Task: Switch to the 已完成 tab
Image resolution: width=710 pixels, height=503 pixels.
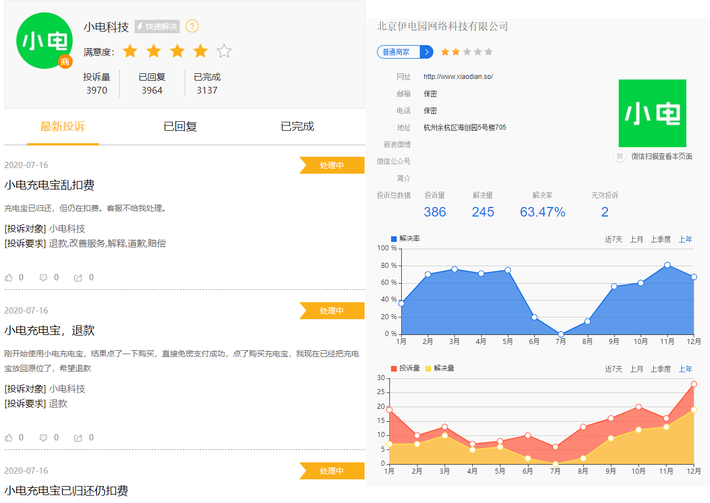Action: click(298, 126)
